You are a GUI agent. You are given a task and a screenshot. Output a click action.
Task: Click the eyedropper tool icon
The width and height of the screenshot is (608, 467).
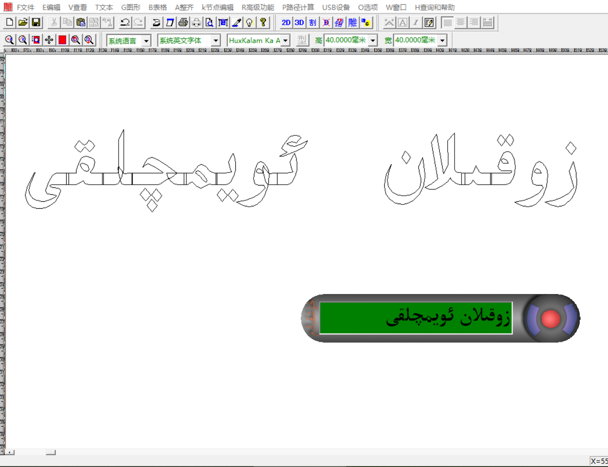(x=236, y=22)
